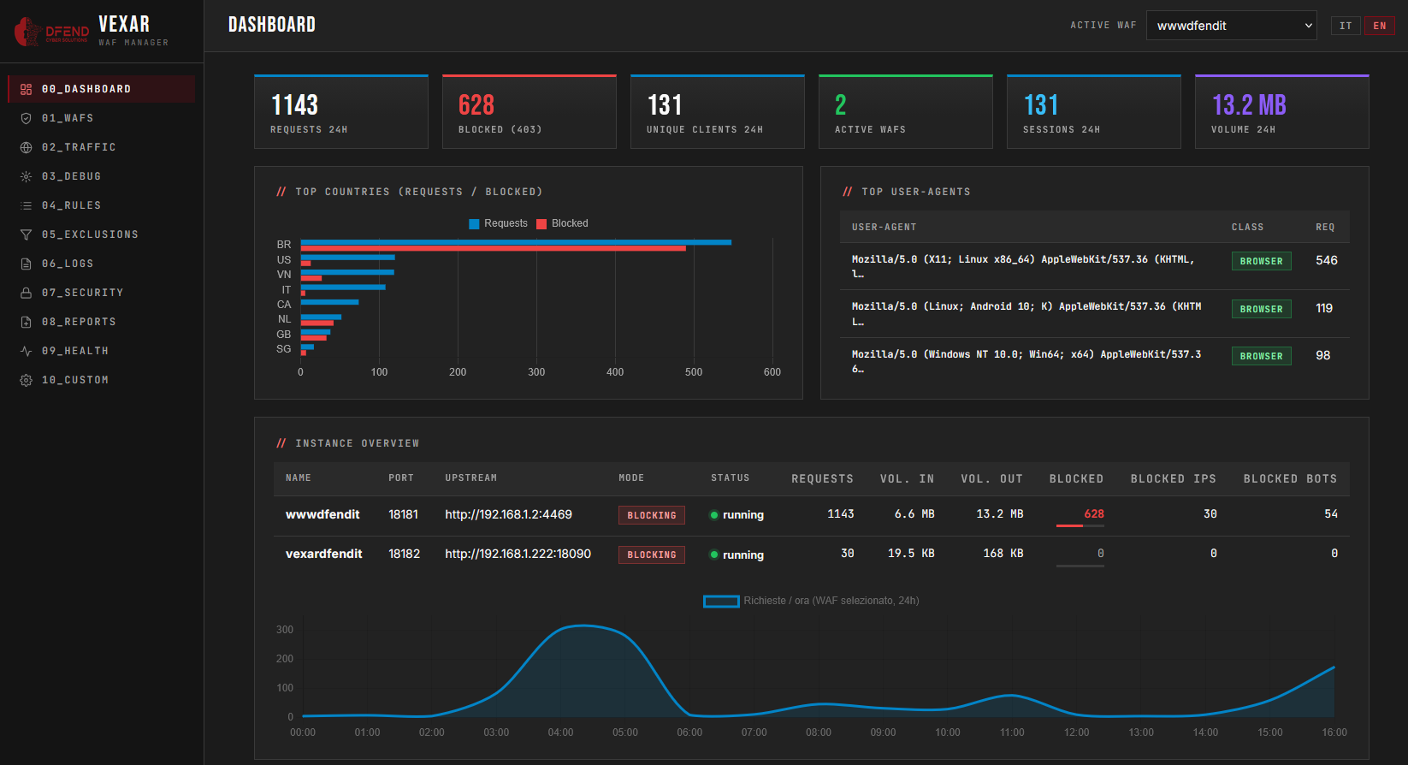Screen dimensions: 1408x765
Task: Click the pulse icon beside 09_HEALTH
Action: pyautogui.click(x=26, y=351)
